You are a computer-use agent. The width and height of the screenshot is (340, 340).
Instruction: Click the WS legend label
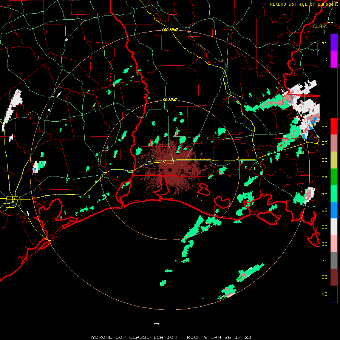click(x=324, y=210)
